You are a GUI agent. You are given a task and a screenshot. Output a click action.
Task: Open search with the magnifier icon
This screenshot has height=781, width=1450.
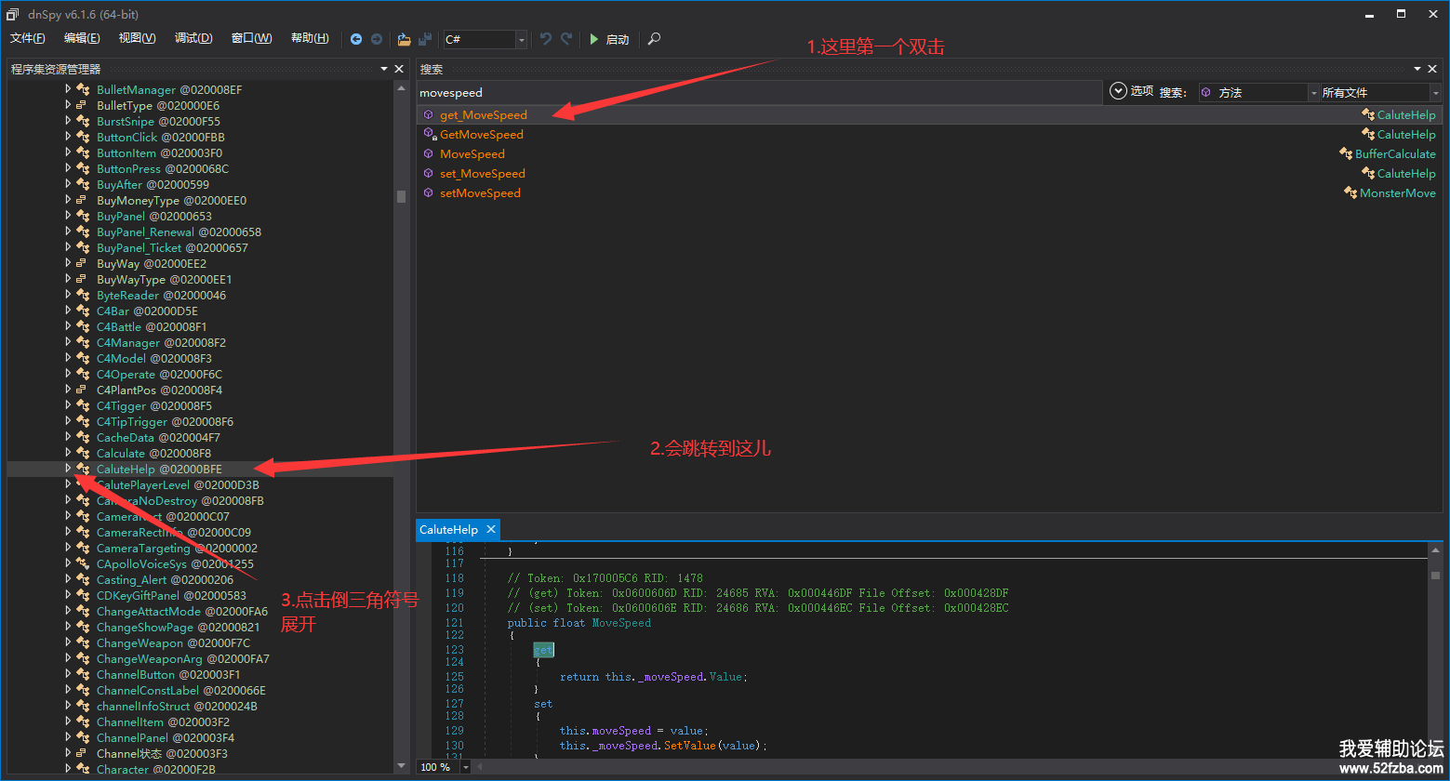click(x=654, y=39)
